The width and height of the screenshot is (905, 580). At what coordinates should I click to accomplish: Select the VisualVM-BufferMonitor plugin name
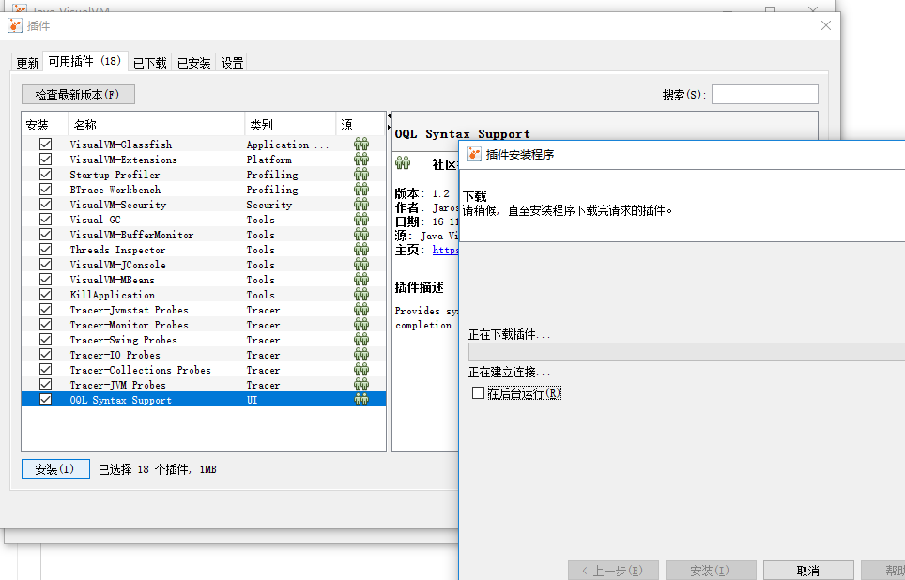click(x=131, y=235)
